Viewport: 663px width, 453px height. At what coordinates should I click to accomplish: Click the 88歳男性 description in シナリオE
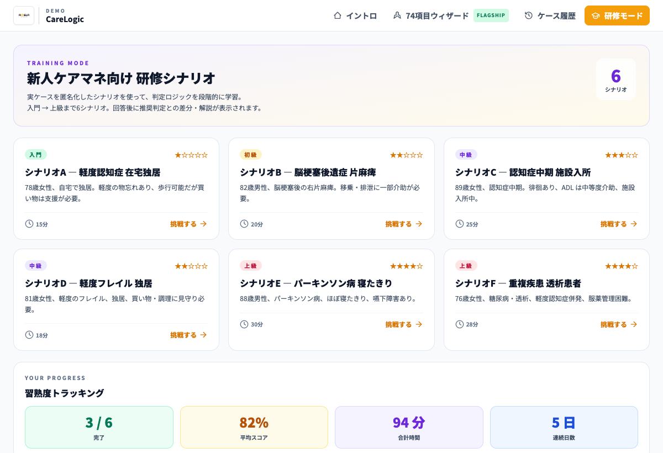point(329,298)
